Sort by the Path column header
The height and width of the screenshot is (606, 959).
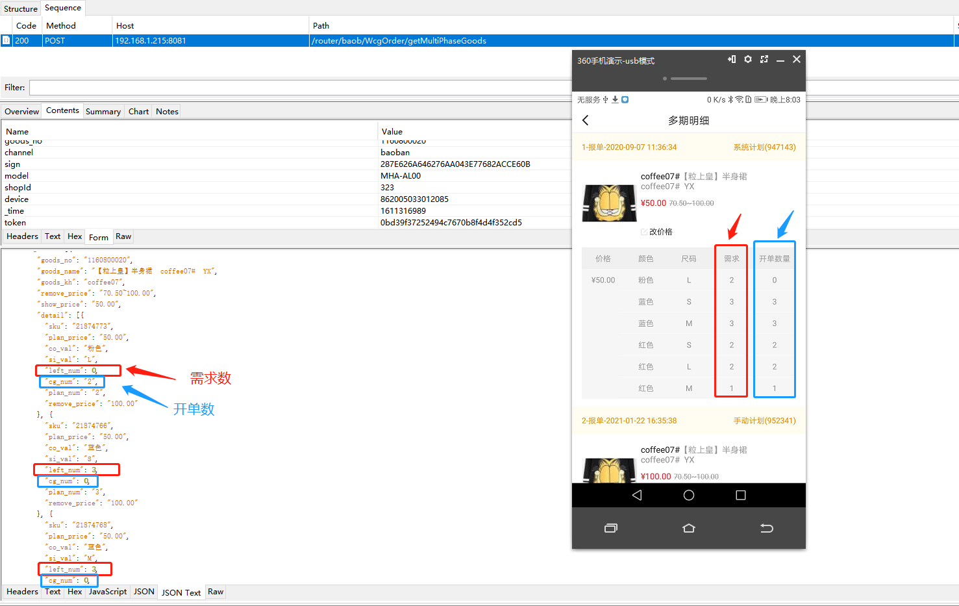(631, 25)
